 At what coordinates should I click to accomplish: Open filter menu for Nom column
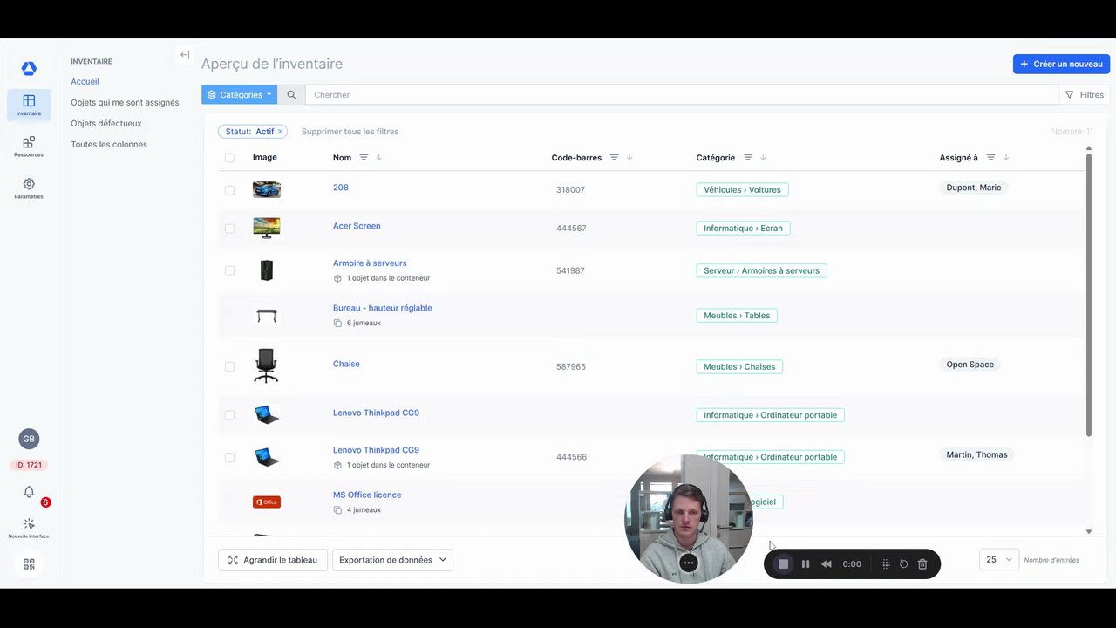364,158
